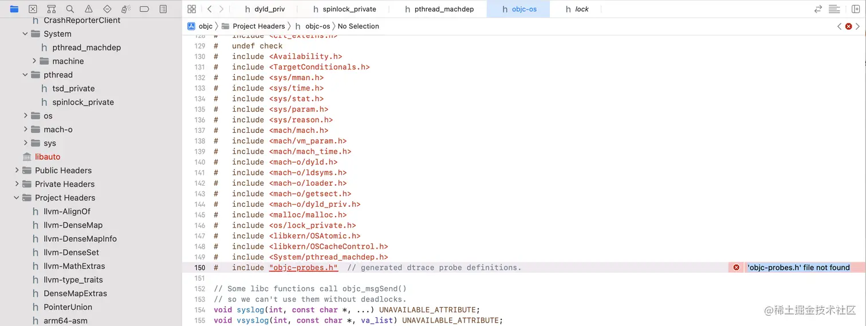Viewport: 866px width, 326px height.
Task: Jump to the previous issue arrow
Action: pyautogui.click(x=840, y=26)
